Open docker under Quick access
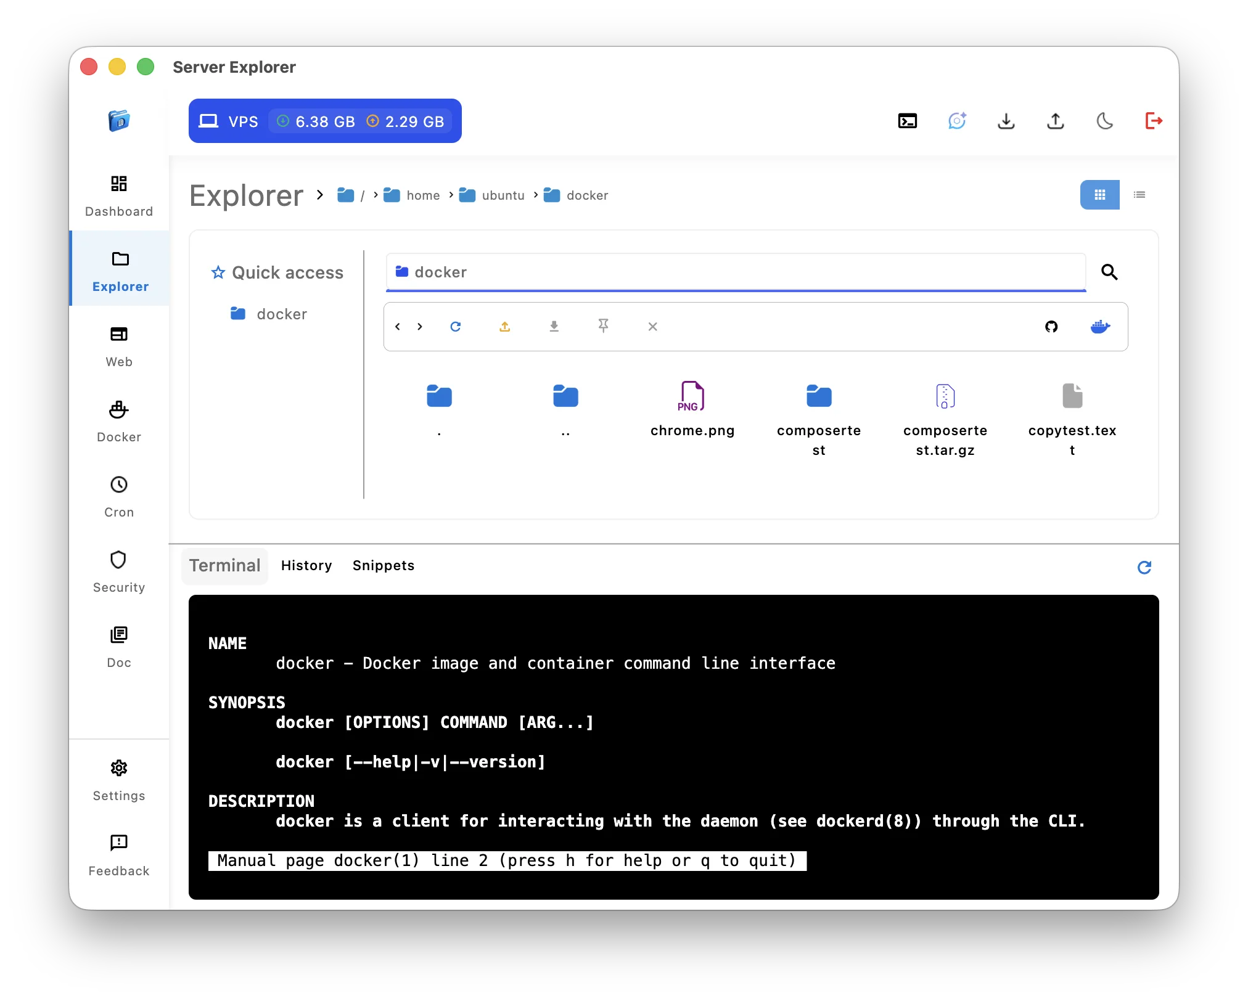 click(x=269, y=314)
